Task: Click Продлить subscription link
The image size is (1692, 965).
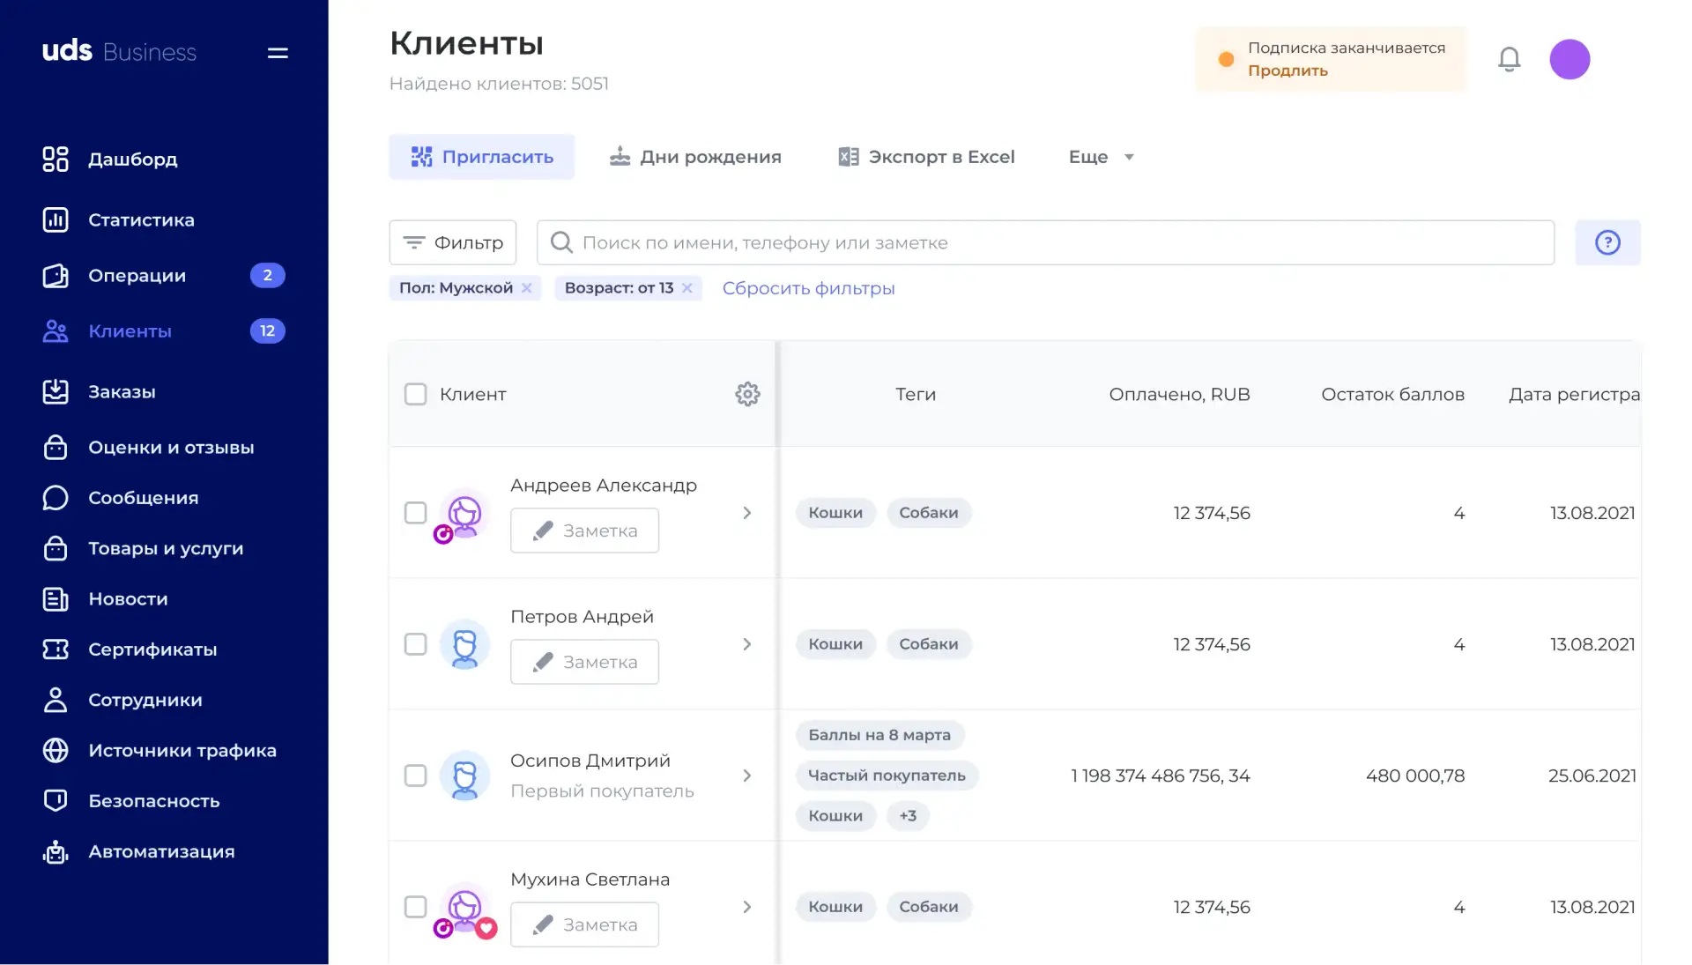Action: (x=1288, y=71)
